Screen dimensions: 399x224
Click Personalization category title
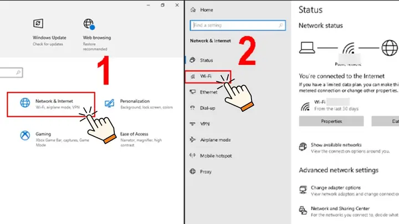(x=135, y=101)
